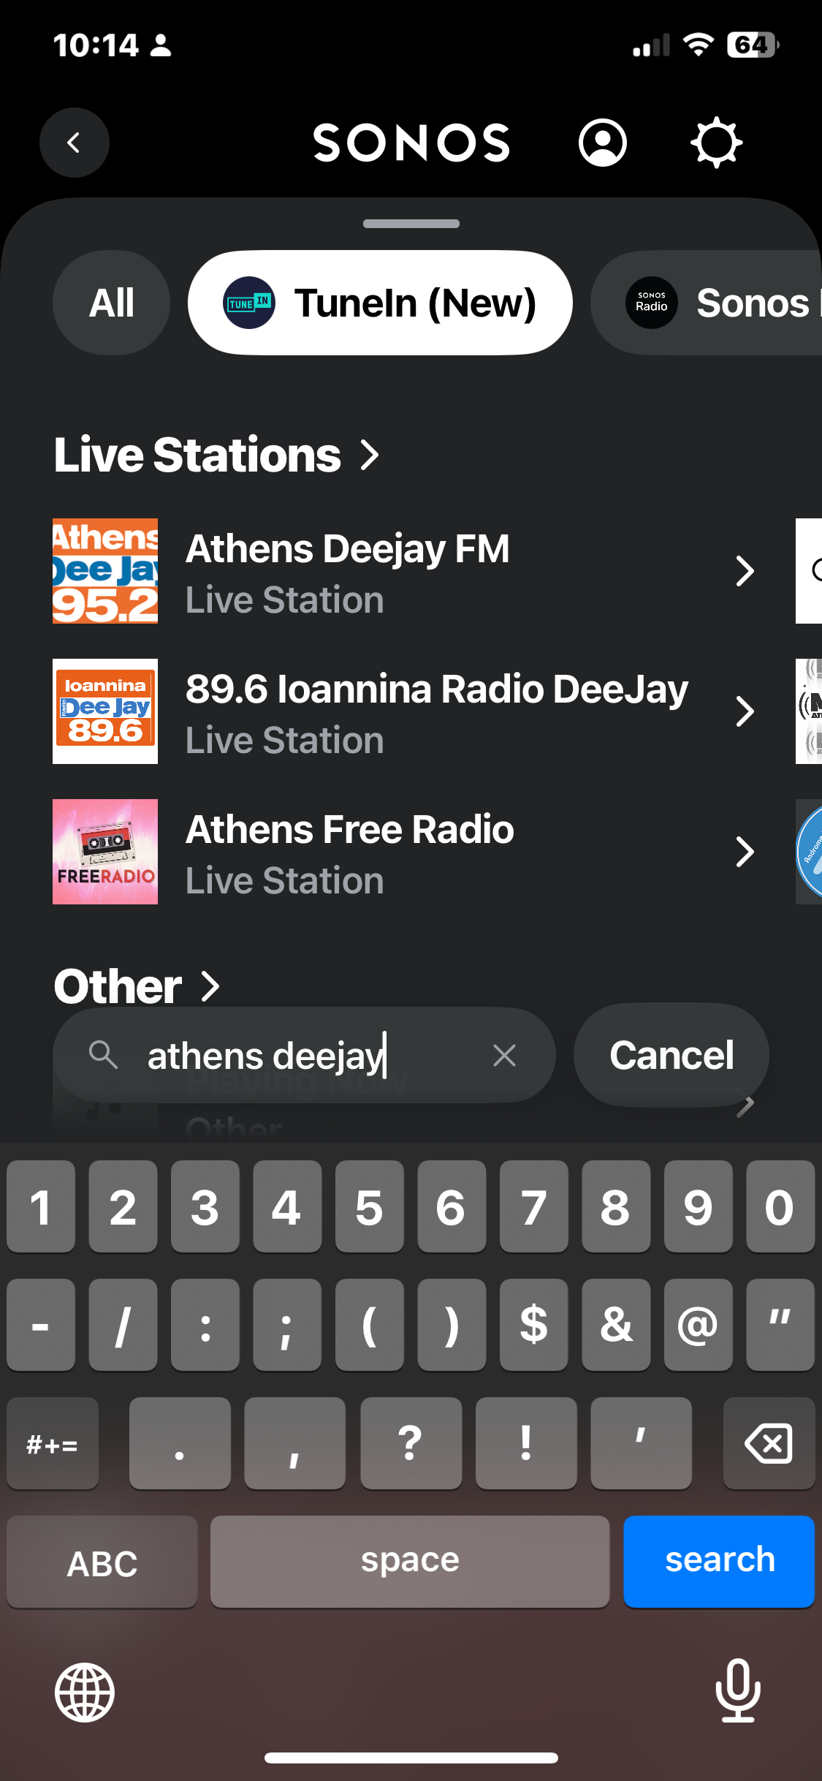Expand the Other section
The width and height of the screenshot is (822, 1781).
click(137, 986)
